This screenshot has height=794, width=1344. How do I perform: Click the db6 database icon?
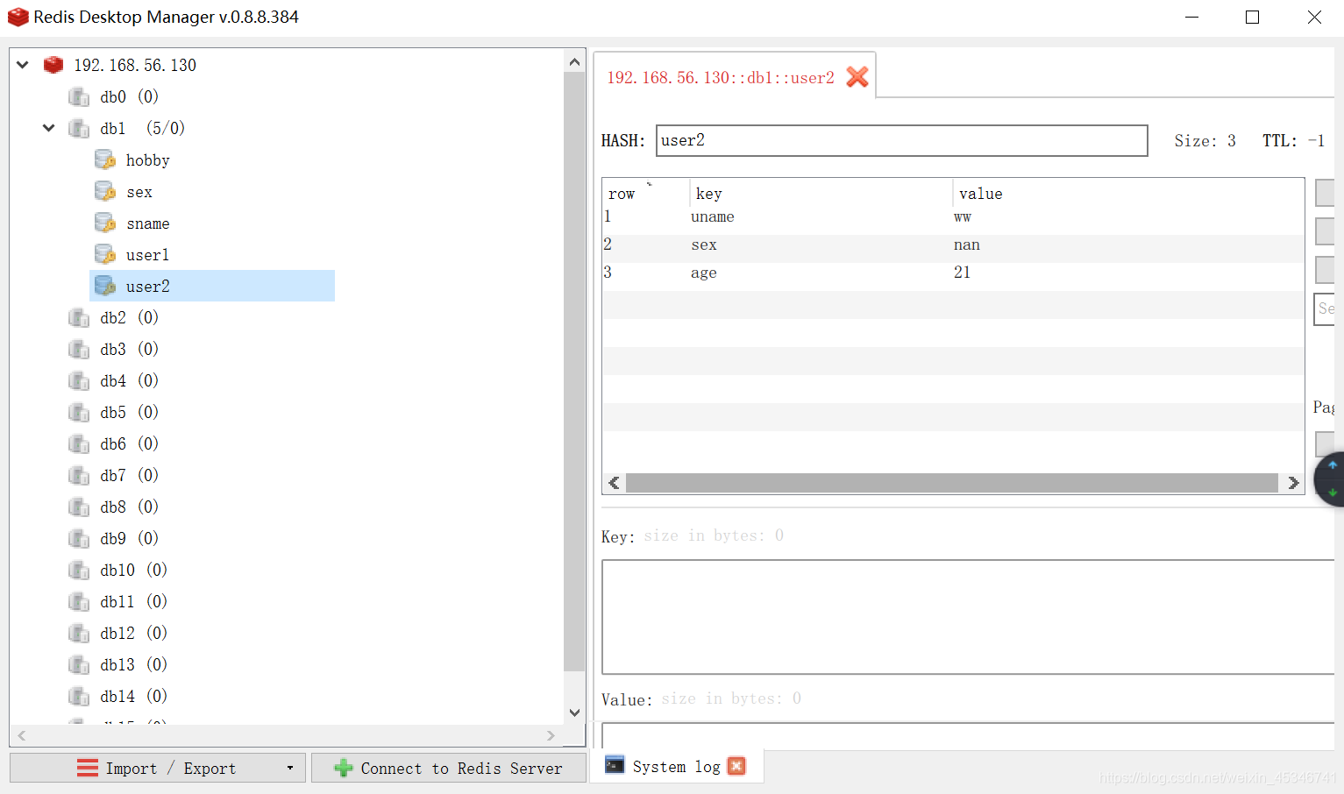pyautogui.click(x=79, y=443)
